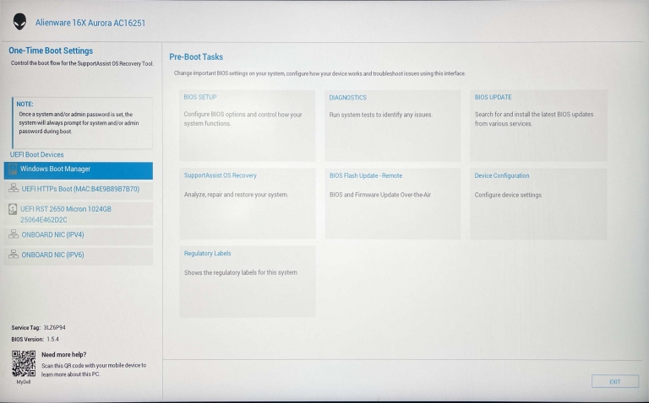This screenshot has width=649, height=403.
Task: Open the Device Configuration tile
Action: pos(537,203)
